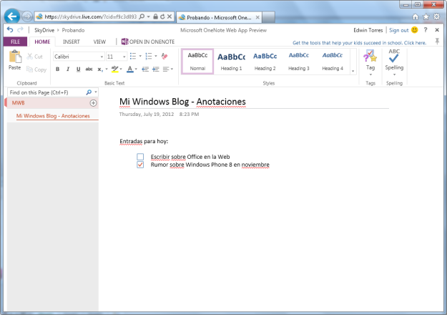
Task: Click the Redo arrow in OneNote header
Action: tap(20, 29)
